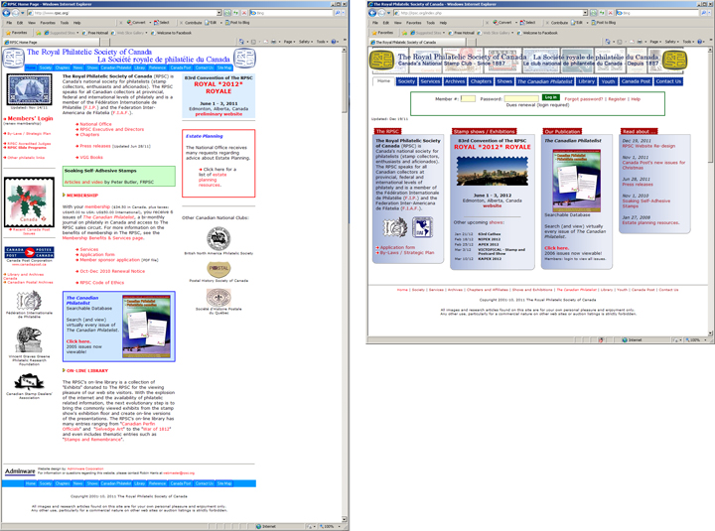Click Member # input field

point(468,98)
